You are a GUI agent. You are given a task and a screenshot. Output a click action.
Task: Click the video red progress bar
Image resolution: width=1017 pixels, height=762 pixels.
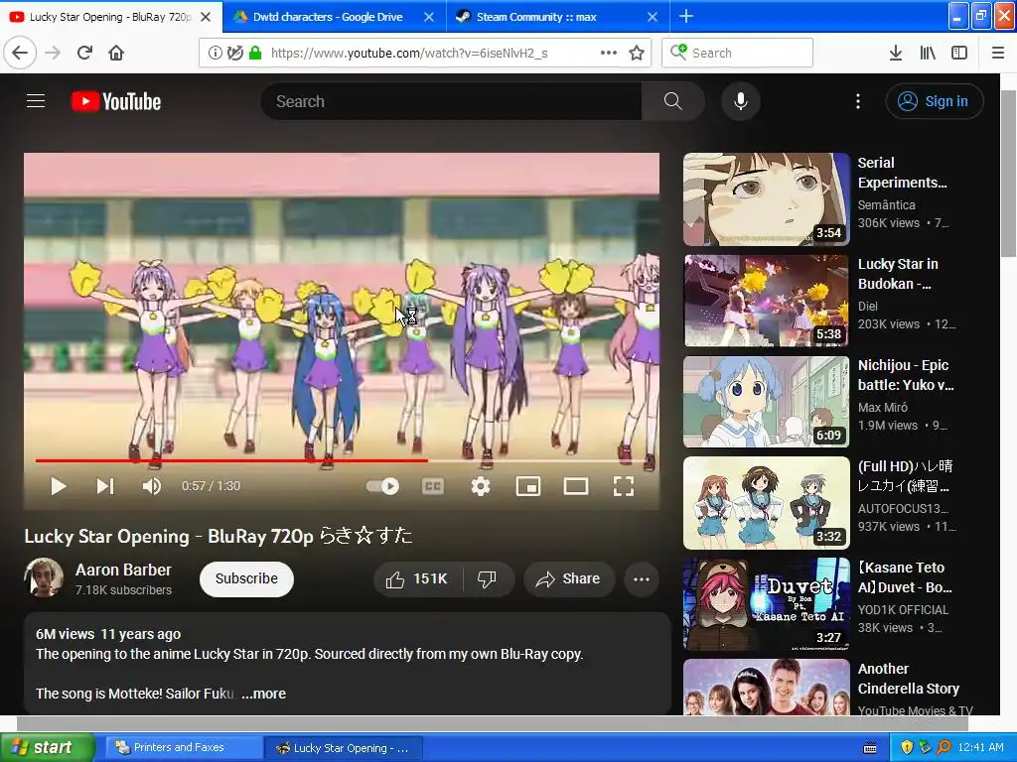[231, 460]
